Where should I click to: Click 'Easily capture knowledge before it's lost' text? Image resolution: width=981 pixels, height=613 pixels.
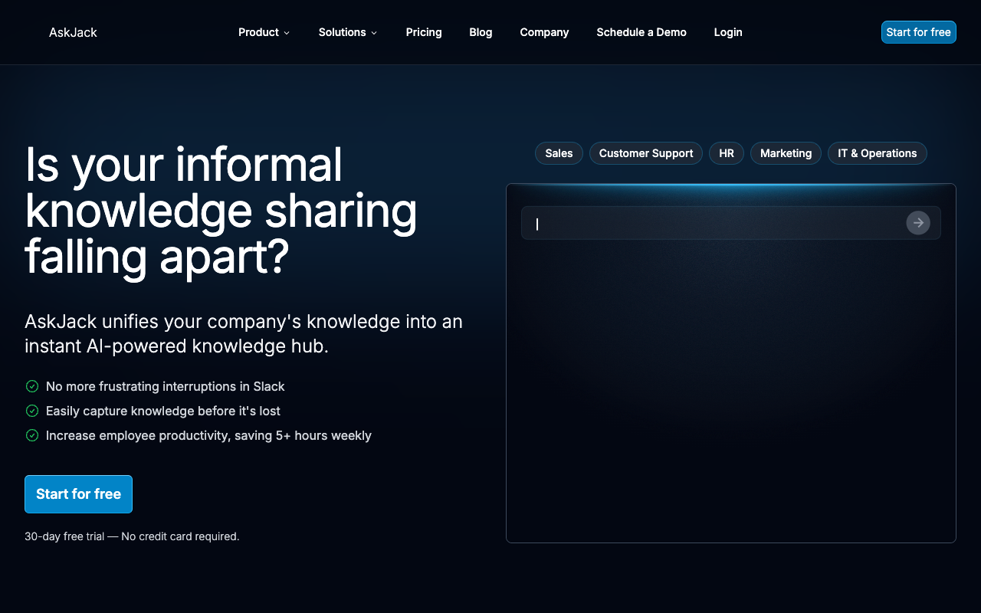[x=163, y=411]
